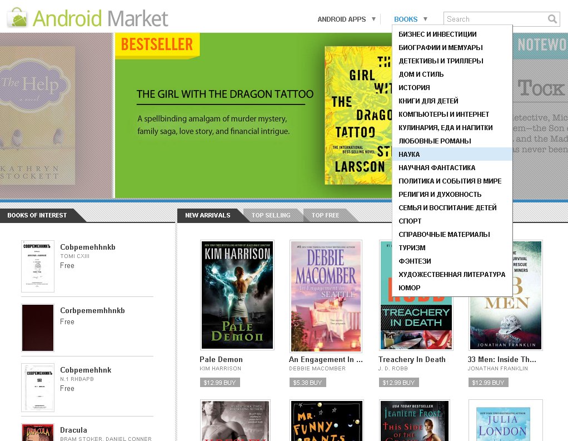The image size is (568, 441).
Task: Click Treachery In Death title link
Action: click(x=412, y=359)
